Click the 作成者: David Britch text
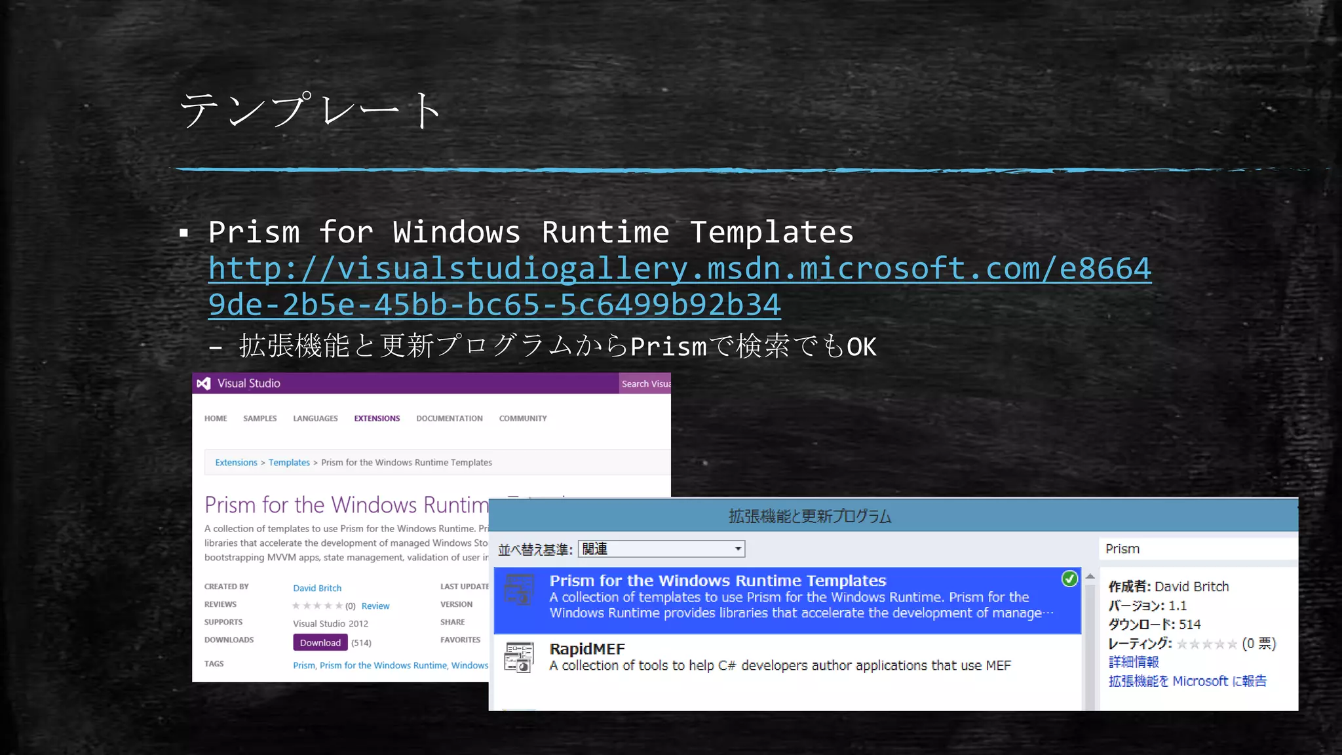 pyautogui.click(x=1169, y=587)
